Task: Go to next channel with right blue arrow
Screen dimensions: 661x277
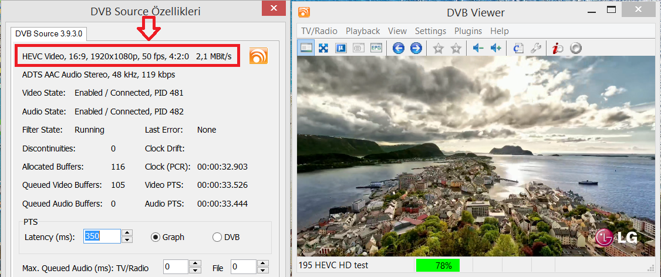Action: (416, 48)
